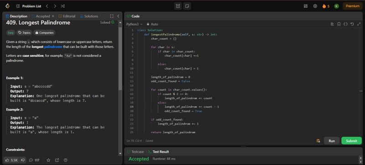
Task: Like the problem thumbs up 5.5K
Action: coord(11,160)
